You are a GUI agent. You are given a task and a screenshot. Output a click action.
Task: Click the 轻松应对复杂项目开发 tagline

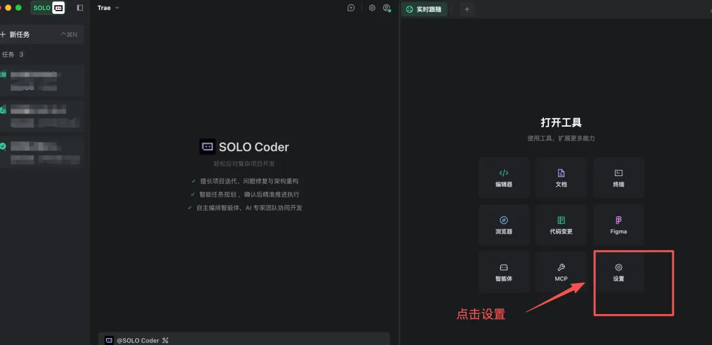pos(245,164)
